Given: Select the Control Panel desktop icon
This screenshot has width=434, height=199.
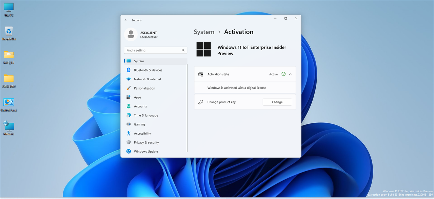Looking at the screenshot, I should point(9,105).
